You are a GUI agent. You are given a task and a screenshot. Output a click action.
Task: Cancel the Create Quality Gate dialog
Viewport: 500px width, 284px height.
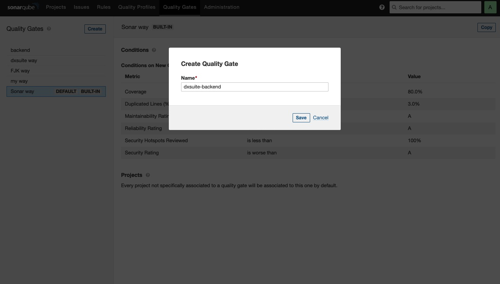click(x=320, y=117)
